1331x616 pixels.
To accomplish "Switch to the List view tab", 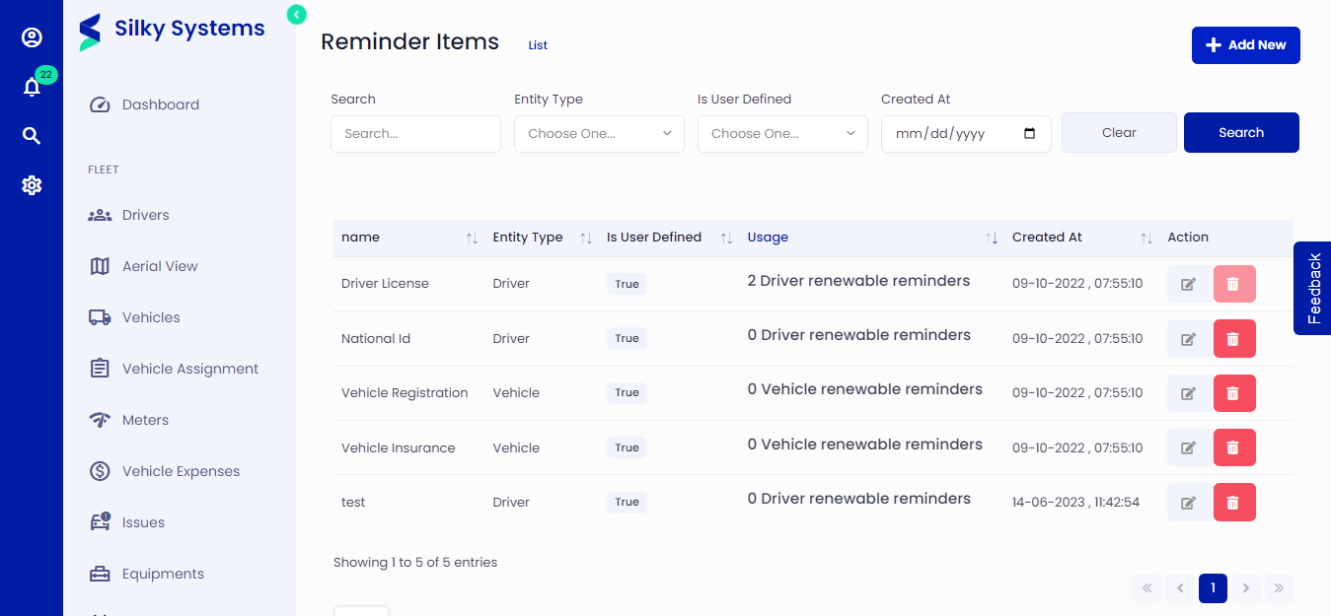I will click(x=538, y=44).
